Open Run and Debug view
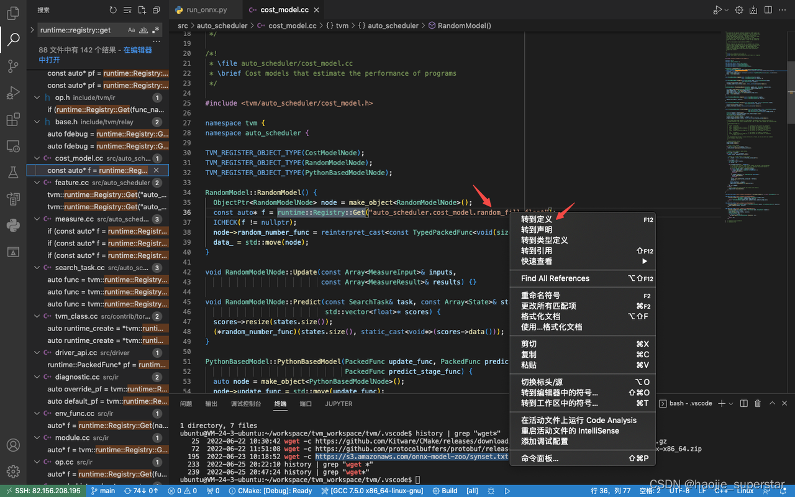 point(13,93)
